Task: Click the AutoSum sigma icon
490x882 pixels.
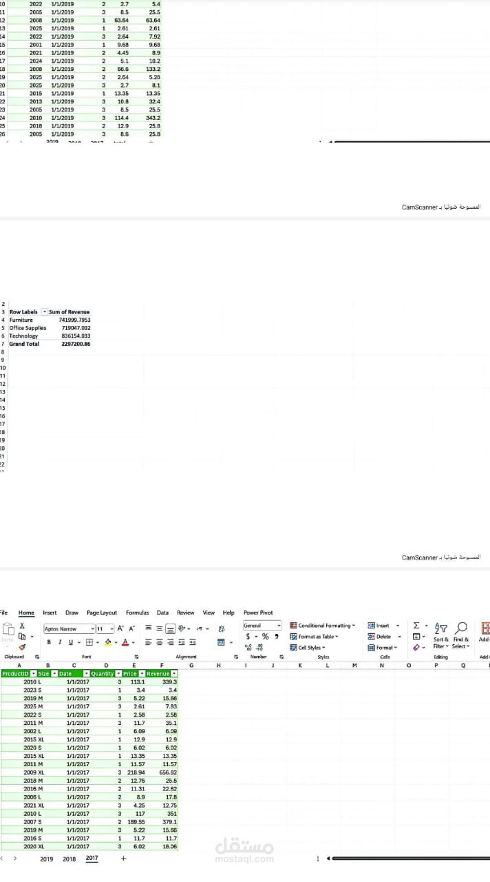Action: 416,626
